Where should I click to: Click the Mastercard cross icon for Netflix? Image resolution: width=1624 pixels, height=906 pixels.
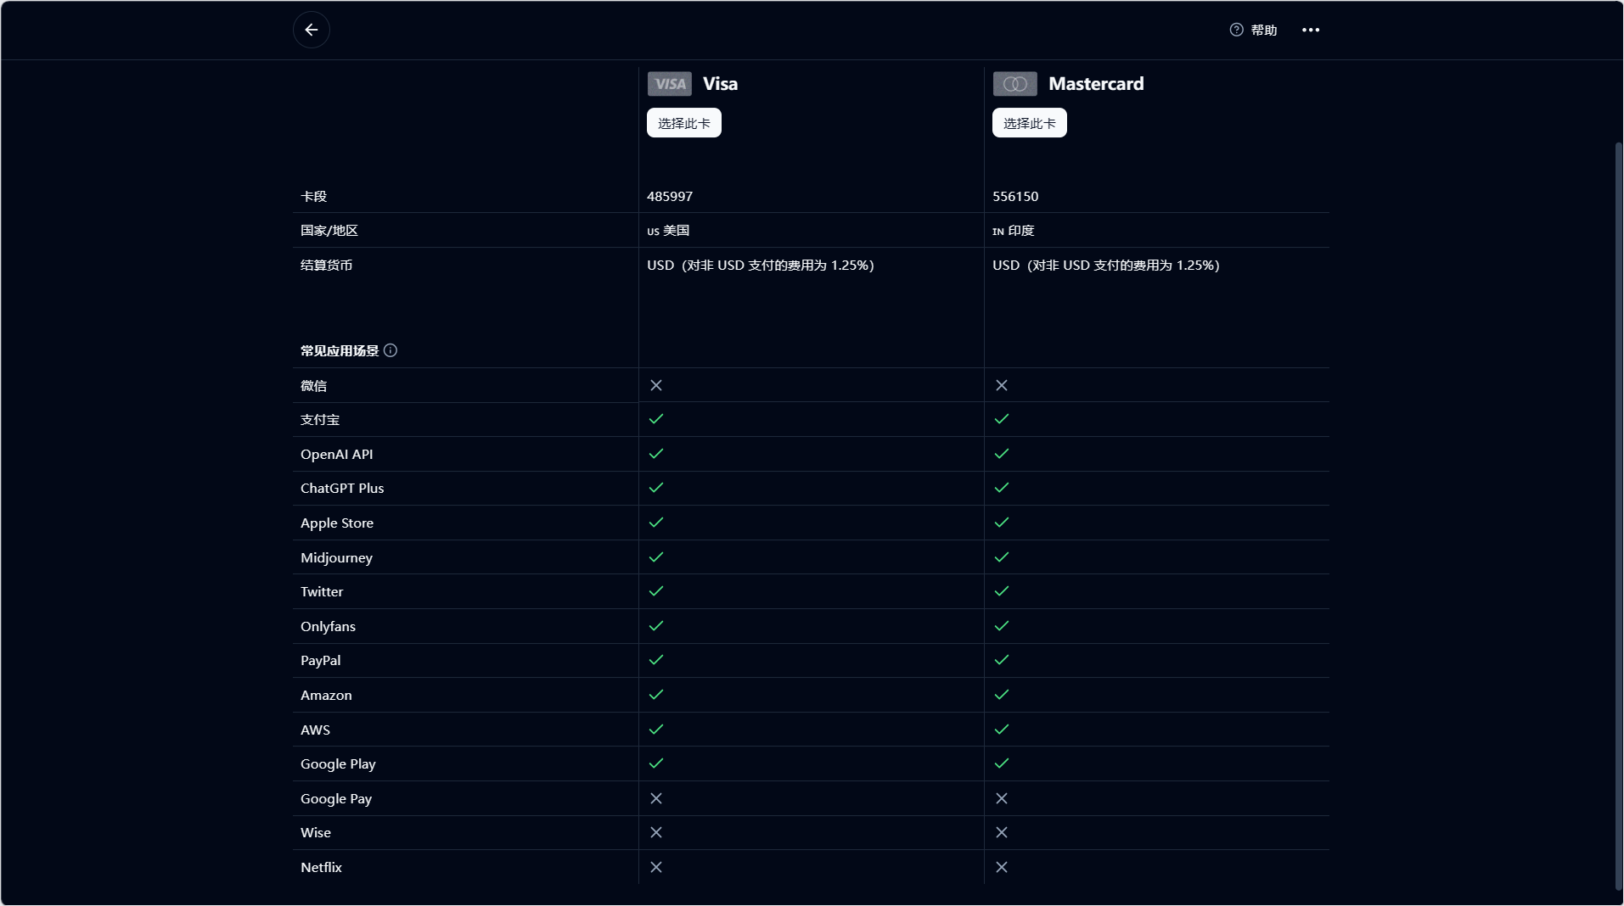click(1002, 867)
